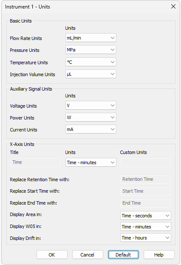Open the Current Units dropdown

91,129
